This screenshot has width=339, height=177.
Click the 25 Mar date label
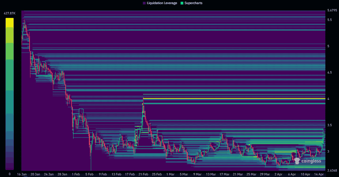(x=251, y=174)
